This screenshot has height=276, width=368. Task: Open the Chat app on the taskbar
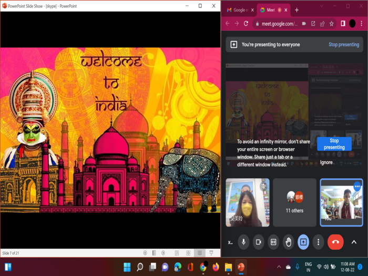[165, 267]
